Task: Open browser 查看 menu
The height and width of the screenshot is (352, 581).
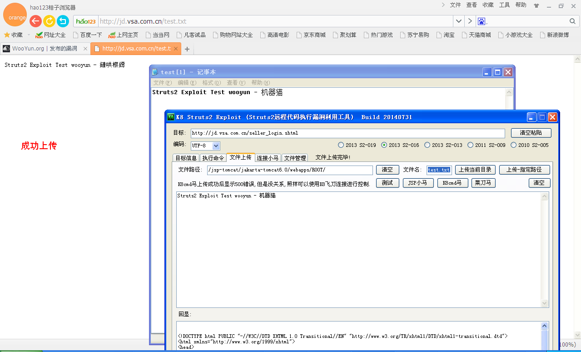Action: tap(472, 5)
